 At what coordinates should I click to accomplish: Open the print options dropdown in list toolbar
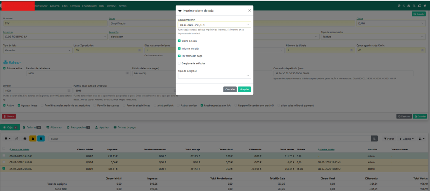(8, 139)
